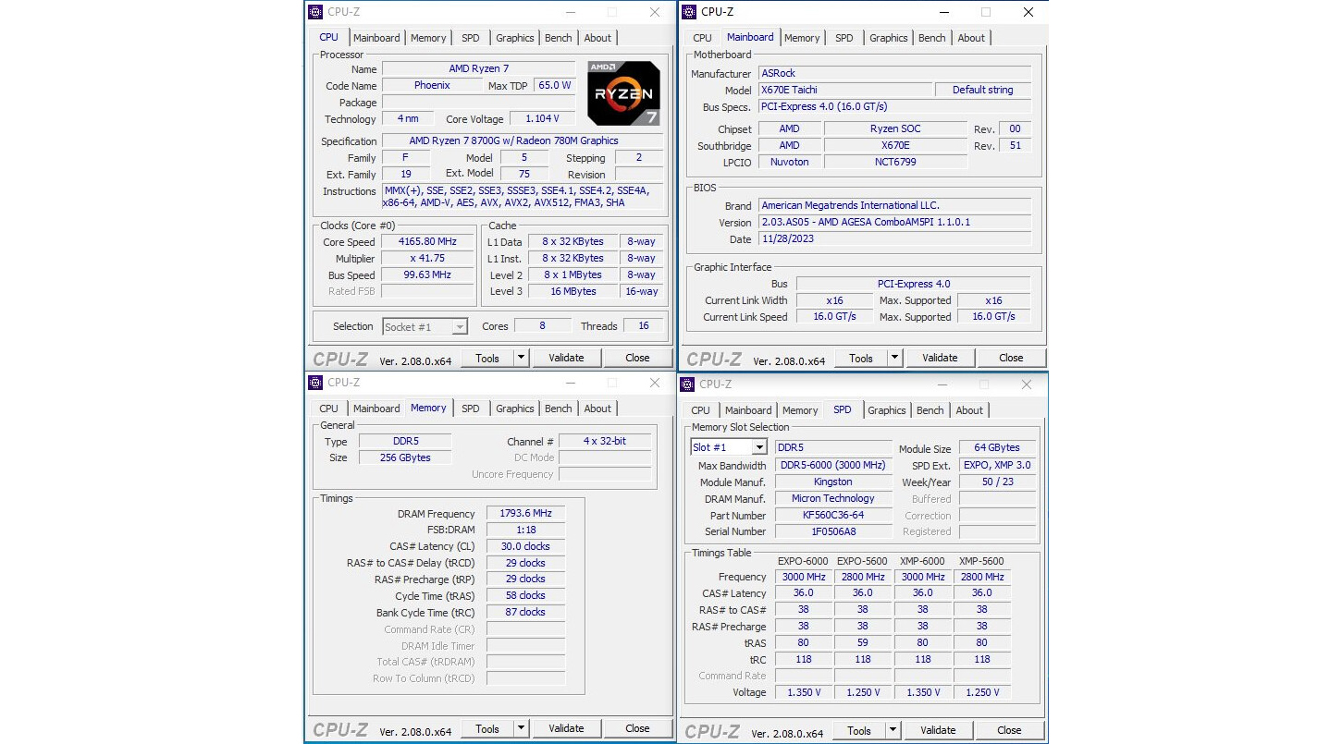The image size is (1330, 744).
Task: Click the Threads value 16
Action: (643, 325)
